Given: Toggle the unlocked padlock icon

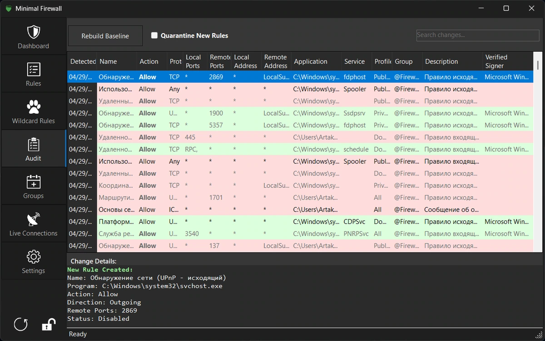Looking at the screenshot, I should 49,324.
